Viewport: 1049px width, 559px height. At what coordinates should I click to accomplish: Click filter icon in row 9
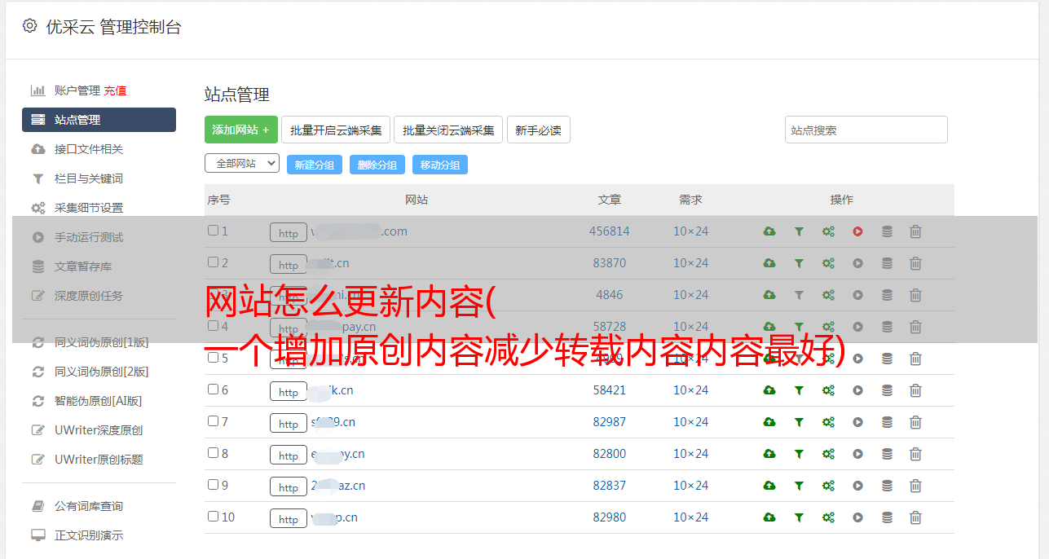point(799,486)
